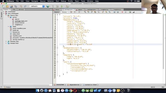
Task: Go to the next bookmark icon
Action: pos(106,12)
